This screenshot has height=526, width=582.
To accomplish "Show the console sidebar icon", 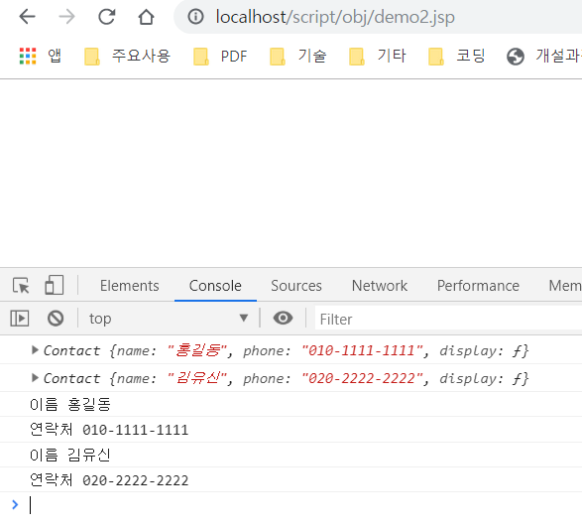I will pyautogui.click(x=20, y=319).
